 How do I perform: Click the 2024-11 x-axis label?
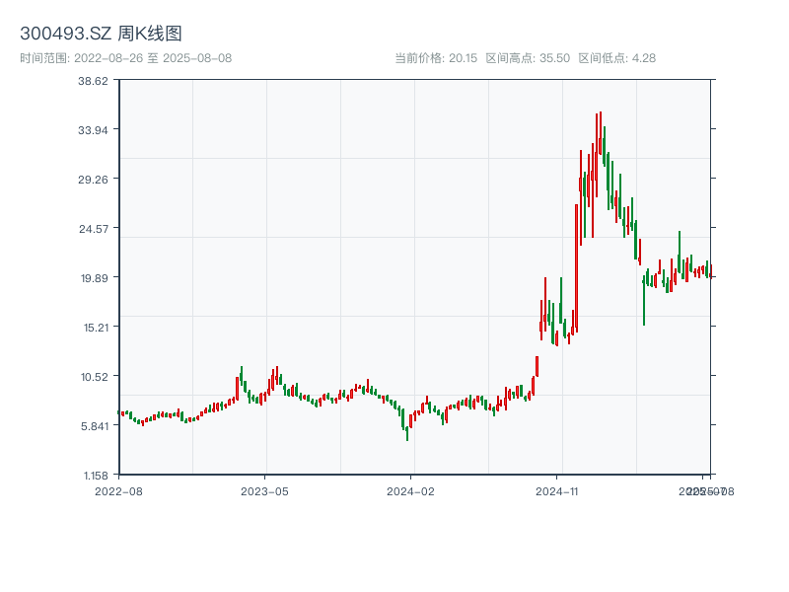(556, 490)
